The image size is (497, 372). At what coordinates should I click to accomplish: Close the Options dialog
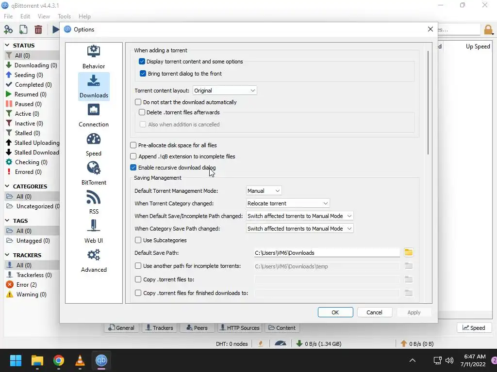[430, 29]
